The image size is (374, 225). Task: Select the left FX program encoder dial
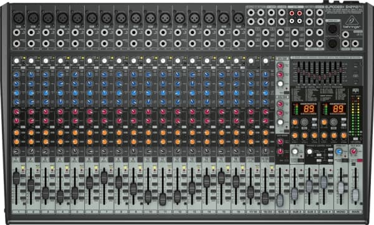304,122
